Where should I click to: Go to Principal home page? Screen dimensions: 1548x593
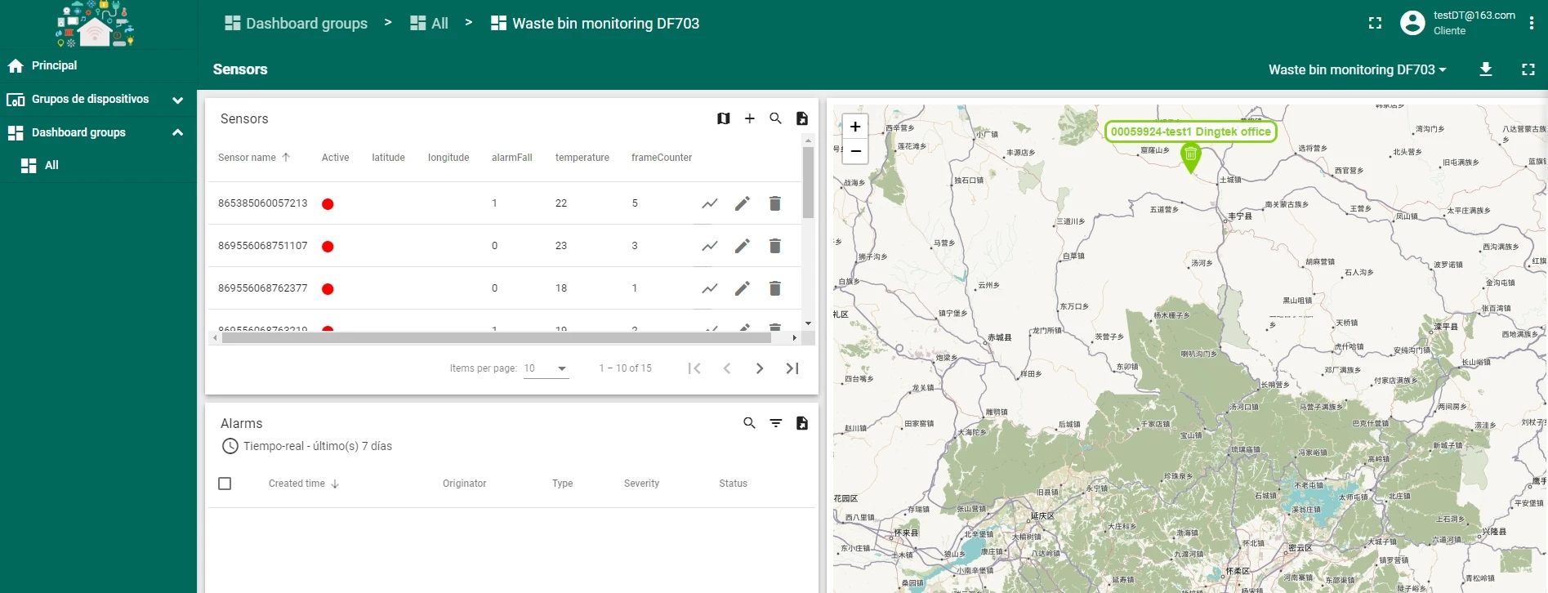pyautogui.click(x=54, y=65)
